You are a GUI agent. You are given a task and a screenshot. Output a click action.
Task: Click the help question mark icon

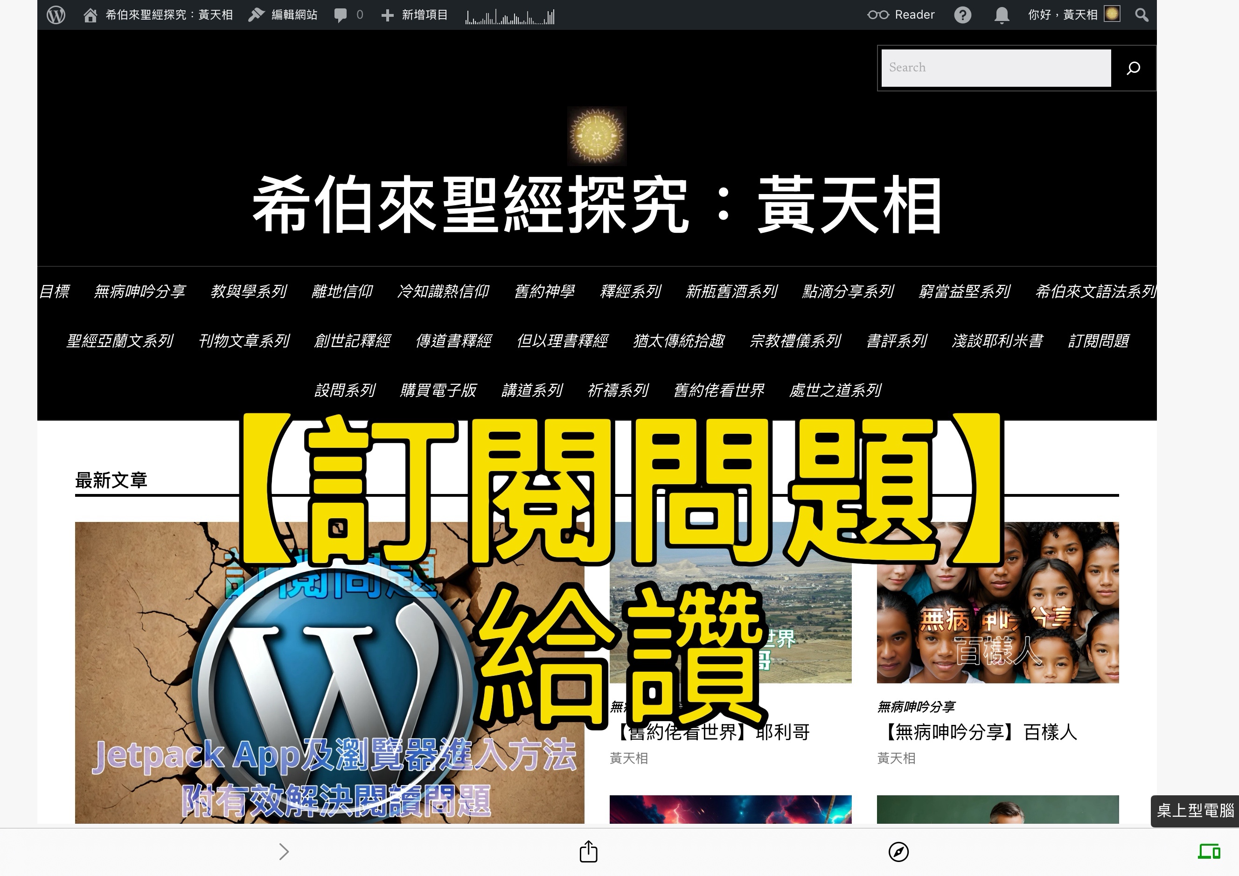(962, 14)
